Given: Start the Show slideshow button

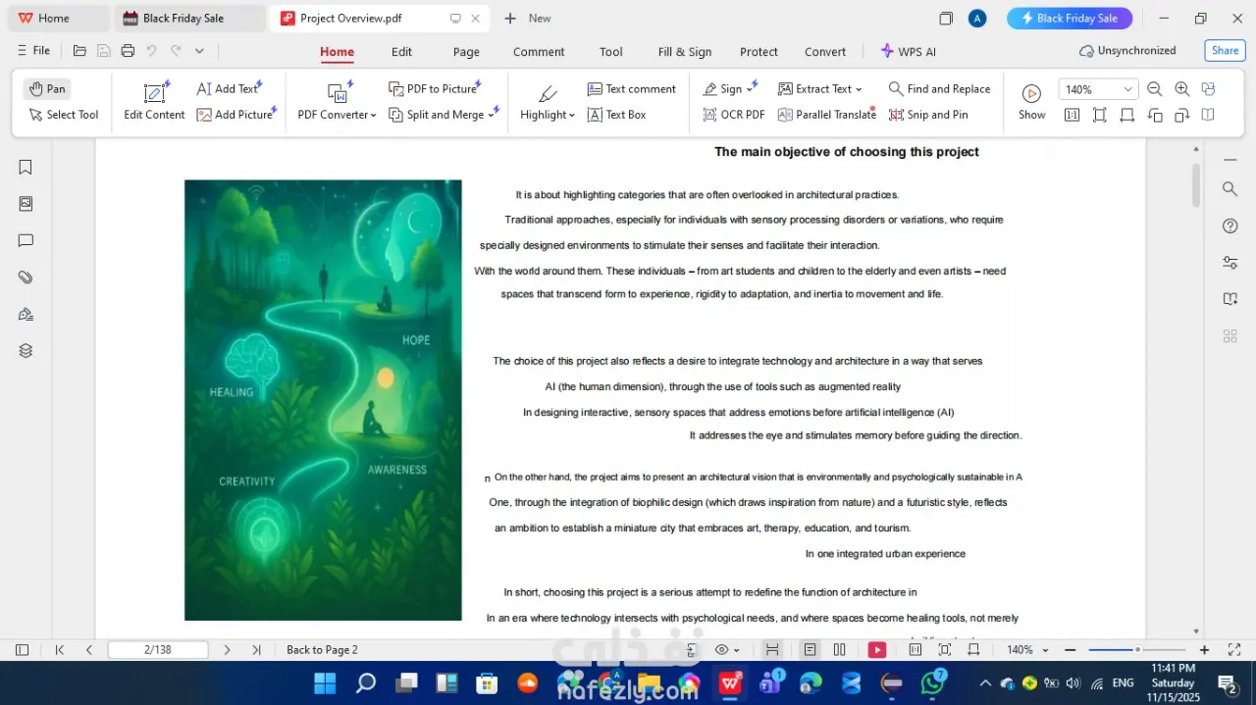Looking at the screenshot, I should [x=1031, y=102].
